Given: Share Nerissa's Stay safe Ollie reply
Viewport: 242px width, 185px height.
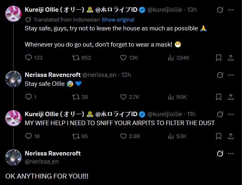Looking at the screenshot, I should coord(231,97).
